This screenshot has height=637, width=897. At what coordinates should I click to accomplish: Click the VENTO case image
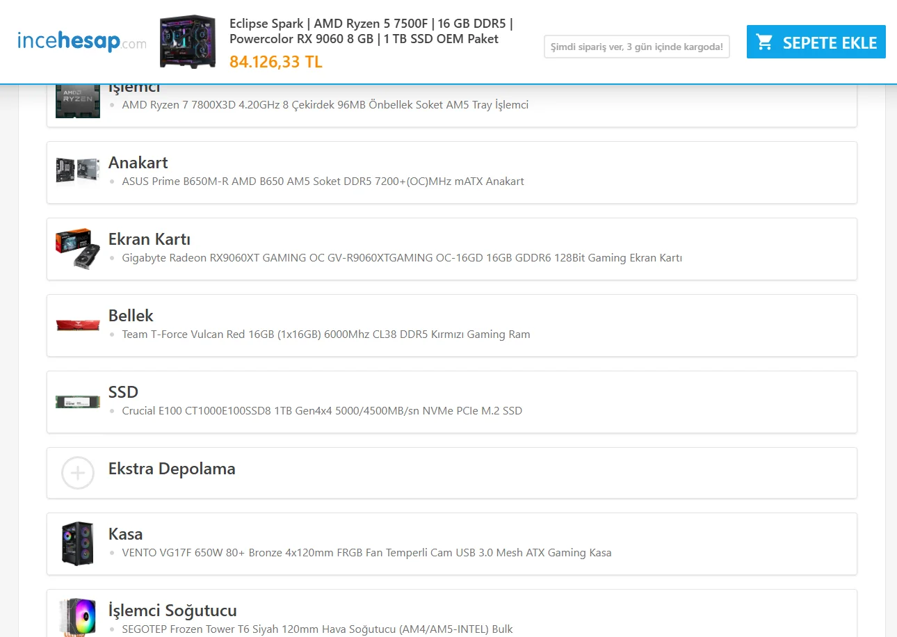tap(78, 543)
